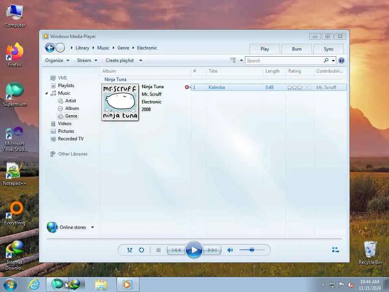389x292 pixels.
Task: Expand the Create playlist dropdown arrow
Action: tap(141, 60)
